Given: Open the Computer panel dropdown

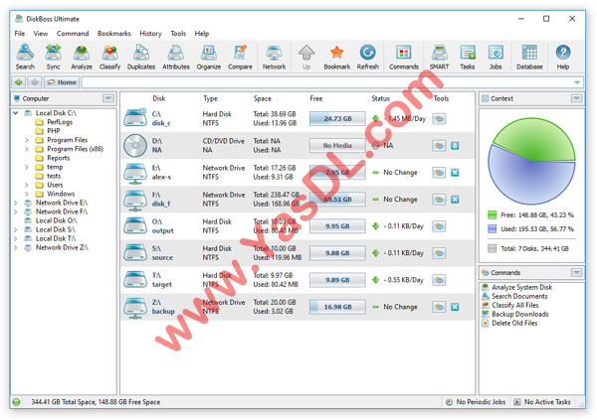Looking at the screenshot, I should pyautogui.click(x=108, y=98).
